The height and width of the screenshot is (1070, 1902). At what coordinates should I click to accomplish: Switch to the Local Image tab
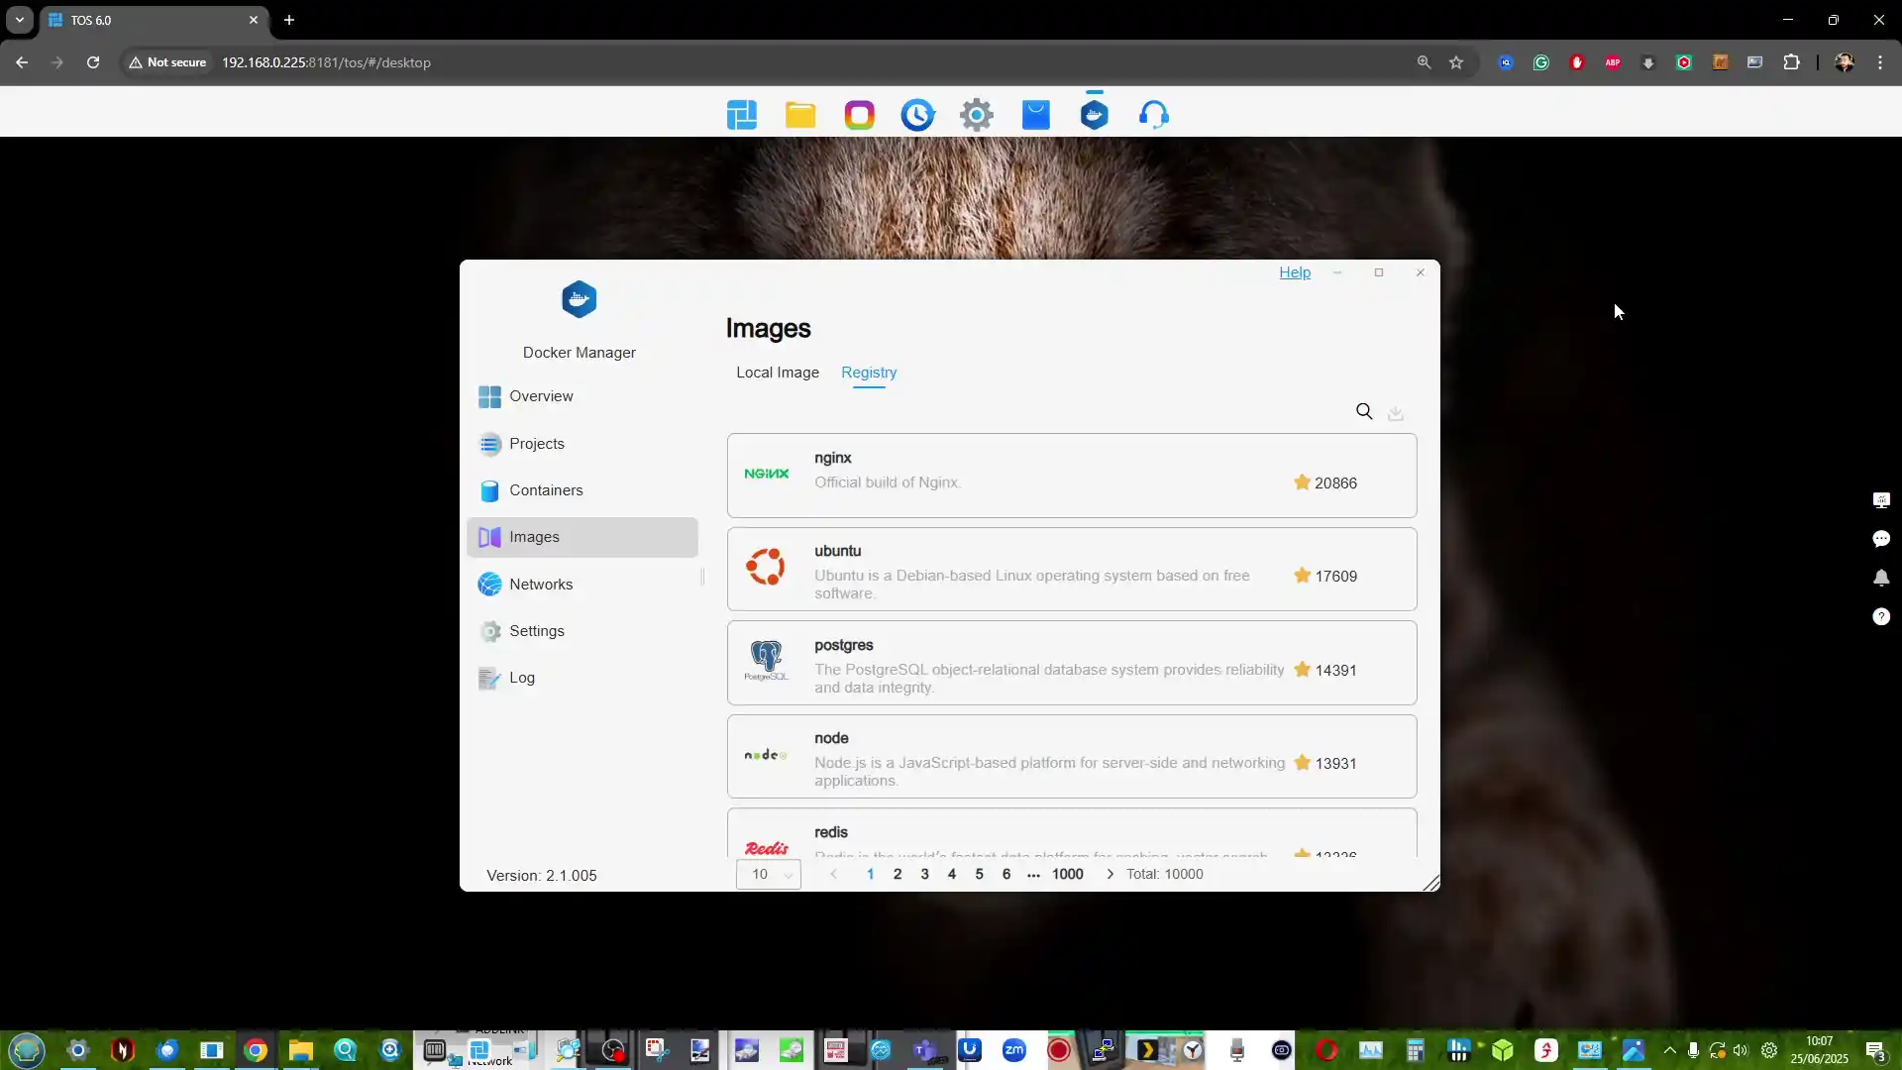778,373
